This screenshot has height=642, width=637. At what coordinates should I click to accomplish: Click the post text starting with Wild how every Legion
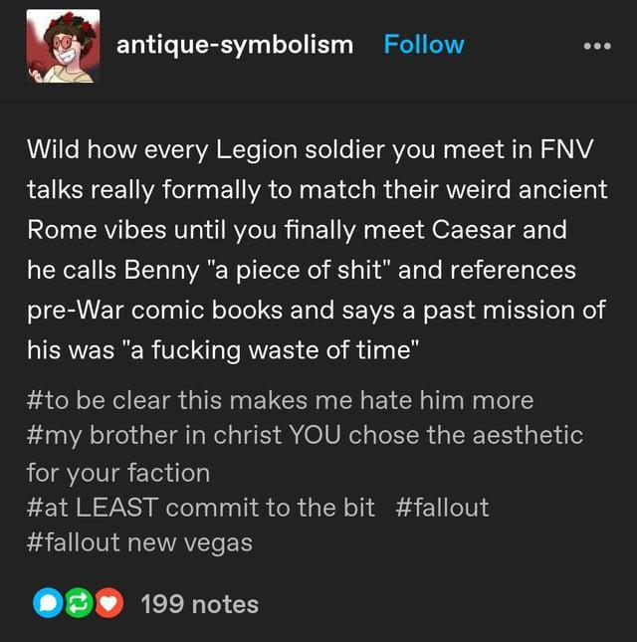318,250
